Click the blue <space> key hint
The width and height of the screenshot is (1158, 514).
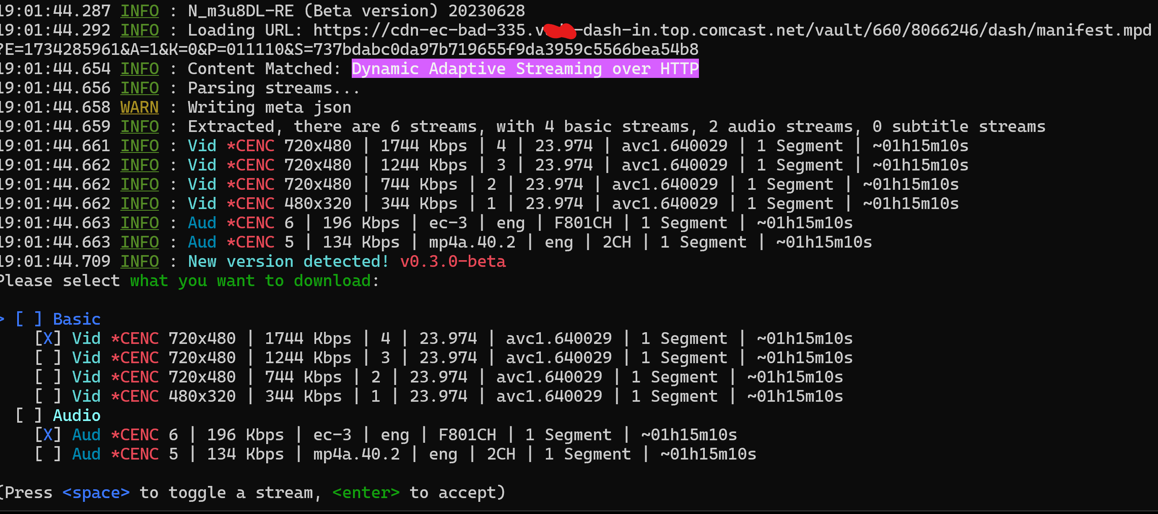tap(96, 493)
